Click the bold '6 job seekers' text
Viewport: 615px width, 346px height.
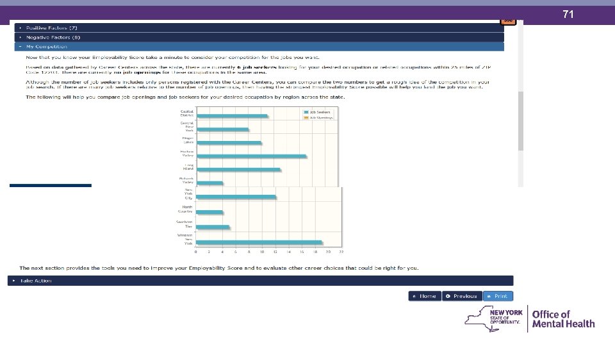coord(257,67)
